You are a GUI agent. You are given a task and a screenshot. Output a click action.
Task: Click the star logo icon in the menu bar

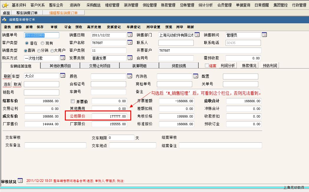click(x=5, y=5)
